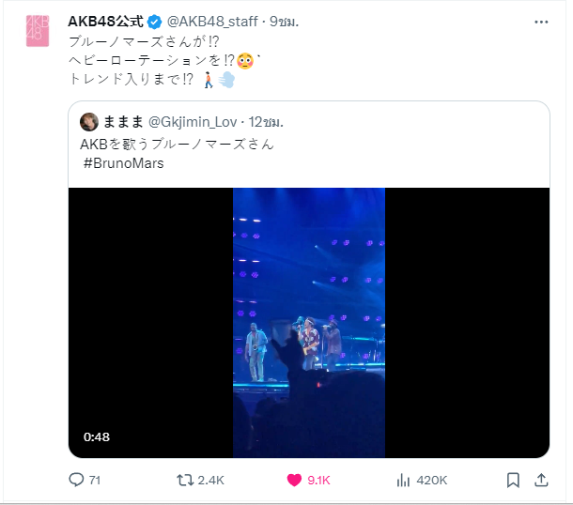This screenshot has height=505, width=573.
Task: Click the quoted post's 12-hour timestamp
Action: pos(266,122)
